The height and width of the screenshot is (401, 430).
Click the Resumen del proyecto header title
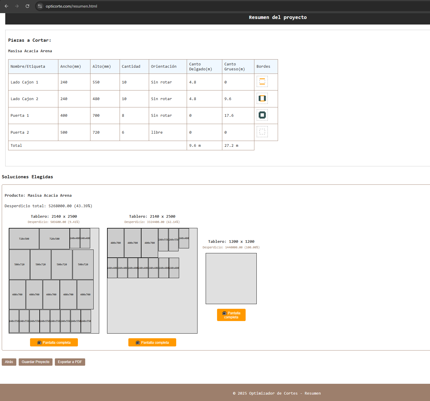(x=278, y=18)
